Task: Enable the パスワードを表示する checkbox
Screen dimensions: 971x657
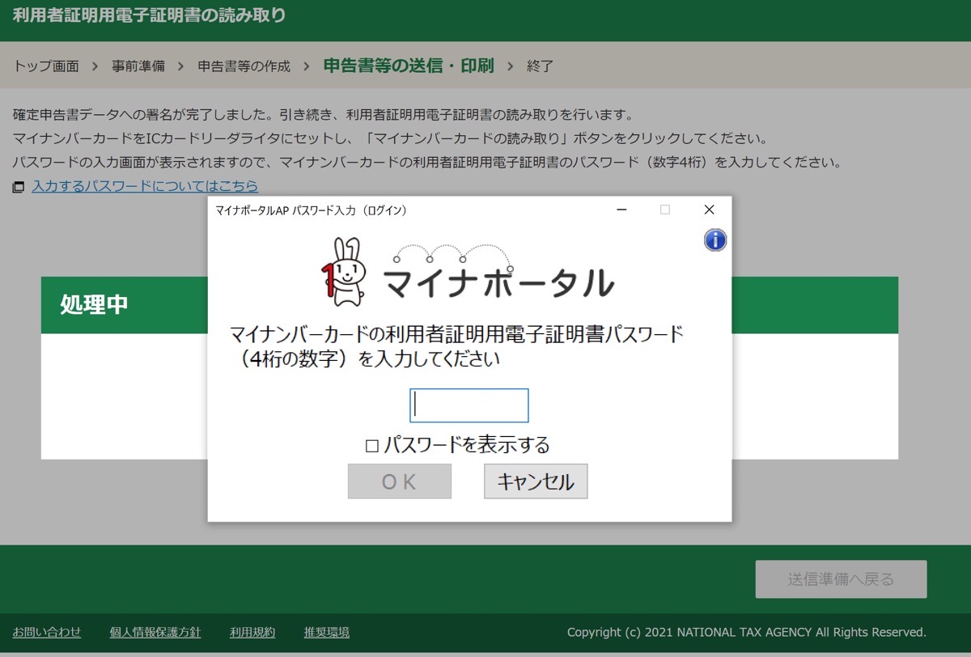Action: coord(372,445)
